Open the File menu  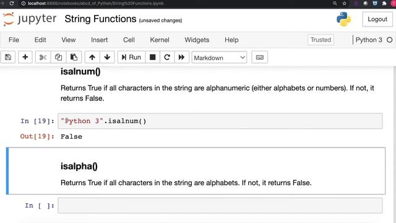[x=14, y=40]
